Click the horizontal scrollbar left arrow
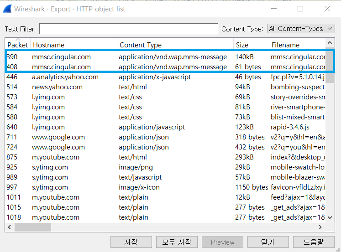341x252 pixels. 10,227
